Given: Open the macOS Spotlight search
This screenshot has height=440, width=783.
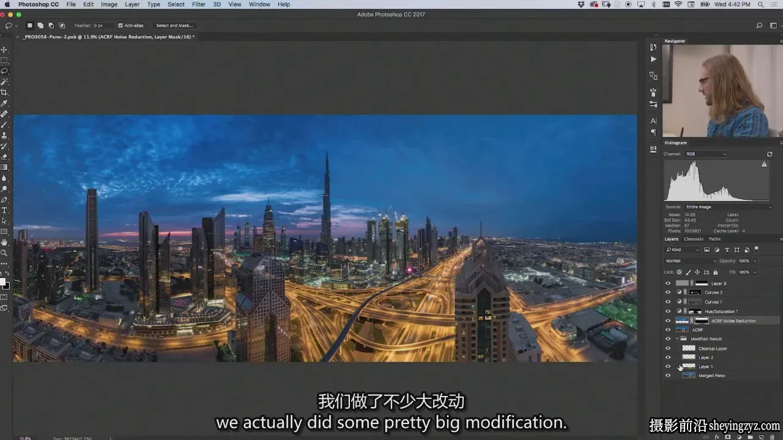Looking at the screenshot, I should click(760, 4).
